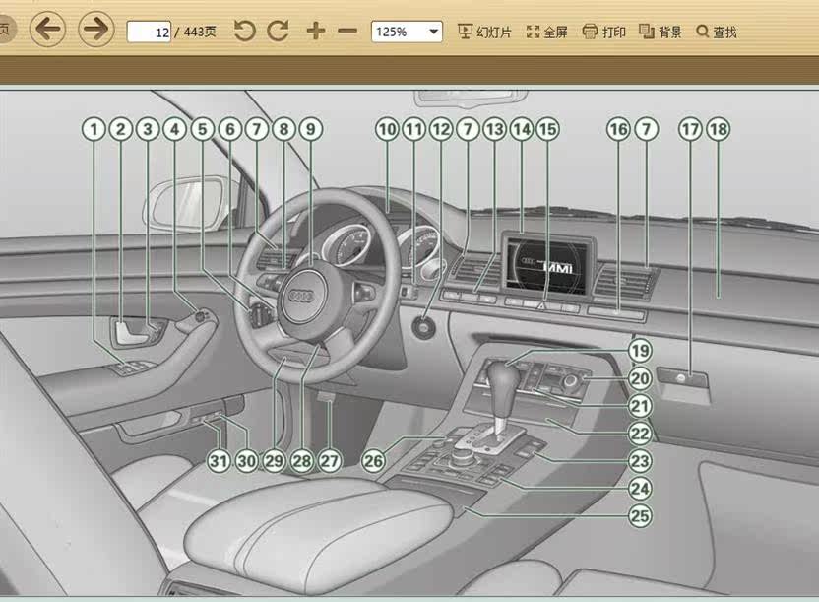Click callout number 25 near armrest
This screenshot has height=602, width=819.
point(641,515)
